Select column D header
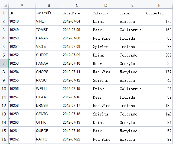The width and height of the screenshot is (173, 144). (106, 5)
